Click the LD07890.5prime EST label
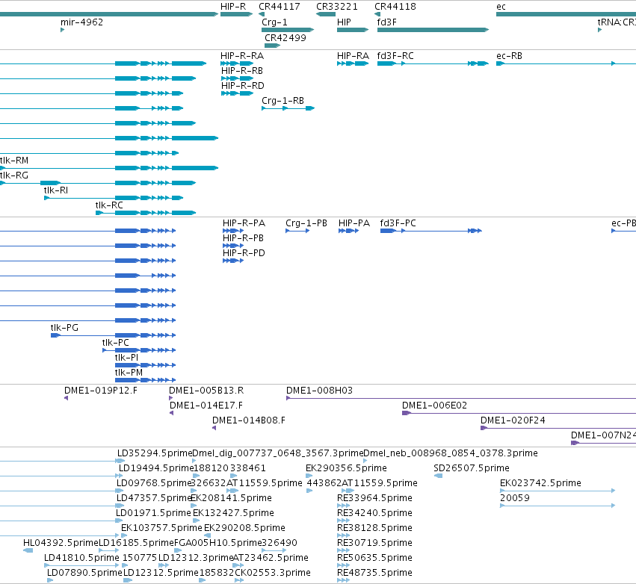 (84, 573)
